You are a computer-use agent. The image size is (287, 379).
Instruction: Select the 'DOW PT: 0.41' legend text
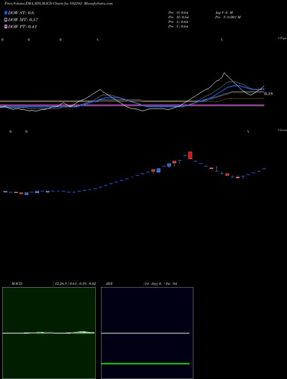(x=22, y=26)
